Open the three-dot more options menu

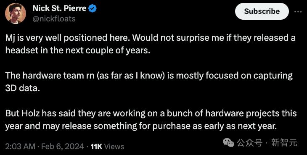point(298,11)
